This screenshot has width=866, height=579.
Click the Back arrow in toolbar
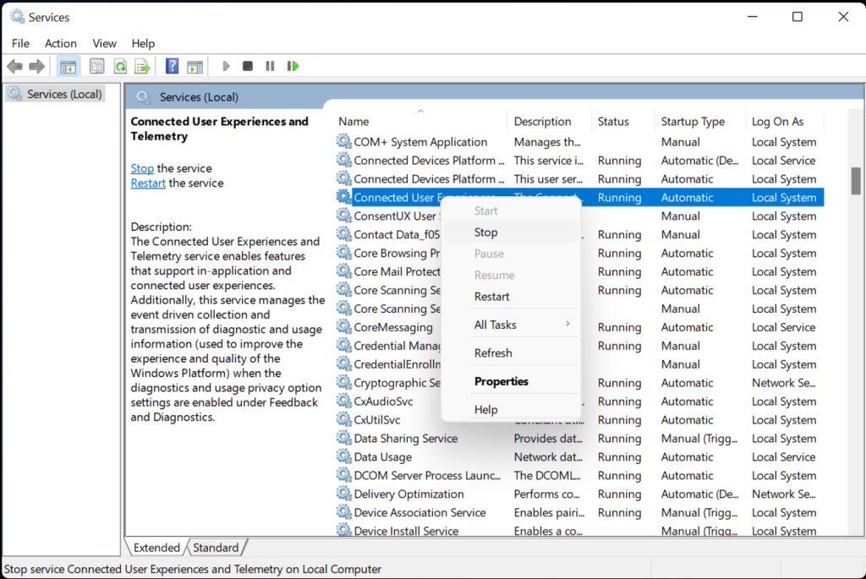[x=14, y=66]
